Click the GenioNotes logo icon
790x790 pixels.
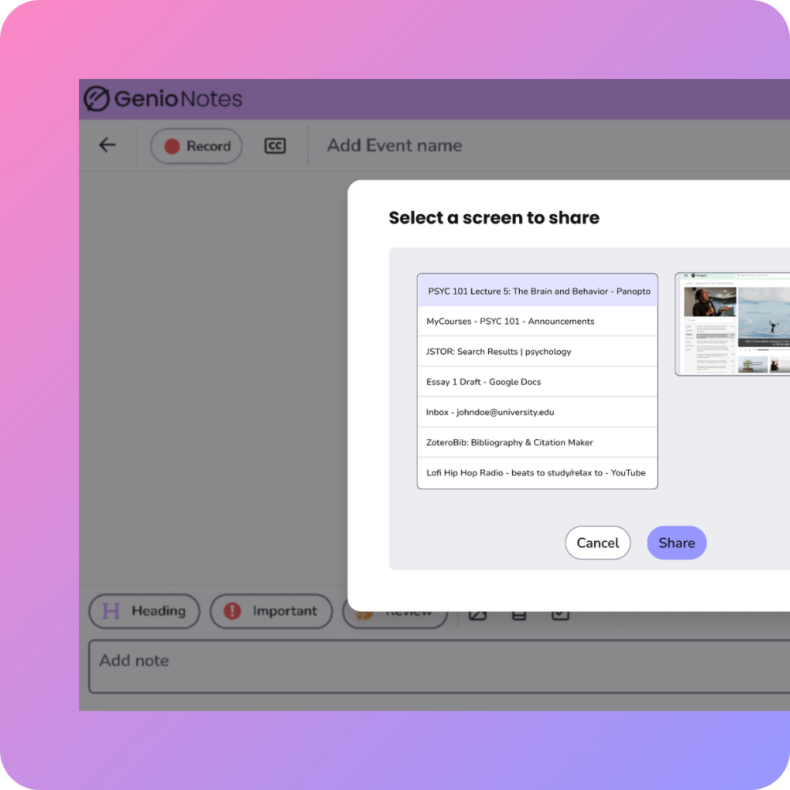pos(96,99)
